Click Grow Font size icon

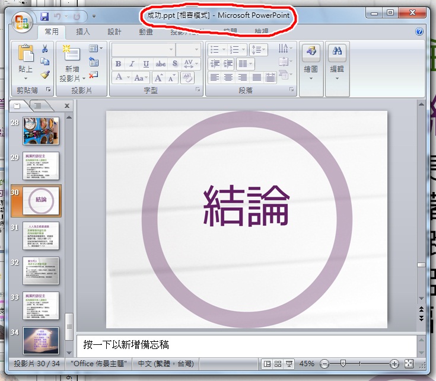(159, 78)
